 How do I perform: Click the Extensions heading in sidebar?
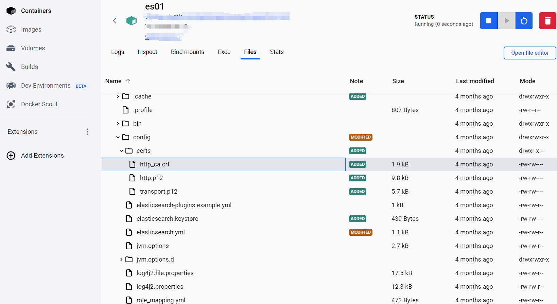pos(23,132)
